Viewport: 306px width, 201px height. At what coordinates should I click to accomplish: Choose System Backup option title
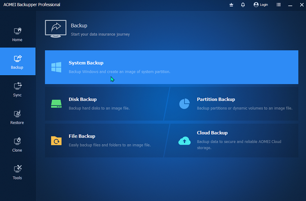coord(86,63)
